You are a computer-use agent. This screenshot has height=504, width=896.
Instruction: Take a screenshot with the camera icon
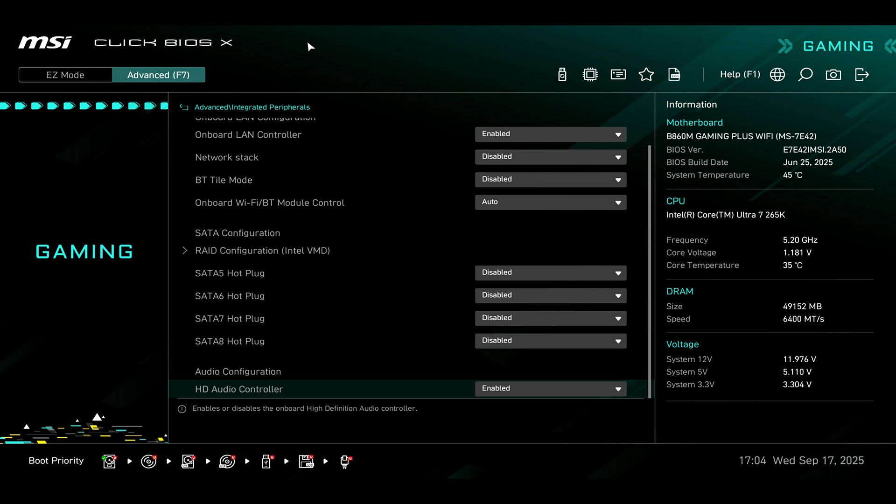pyautogui.click(x=833, y=75)
